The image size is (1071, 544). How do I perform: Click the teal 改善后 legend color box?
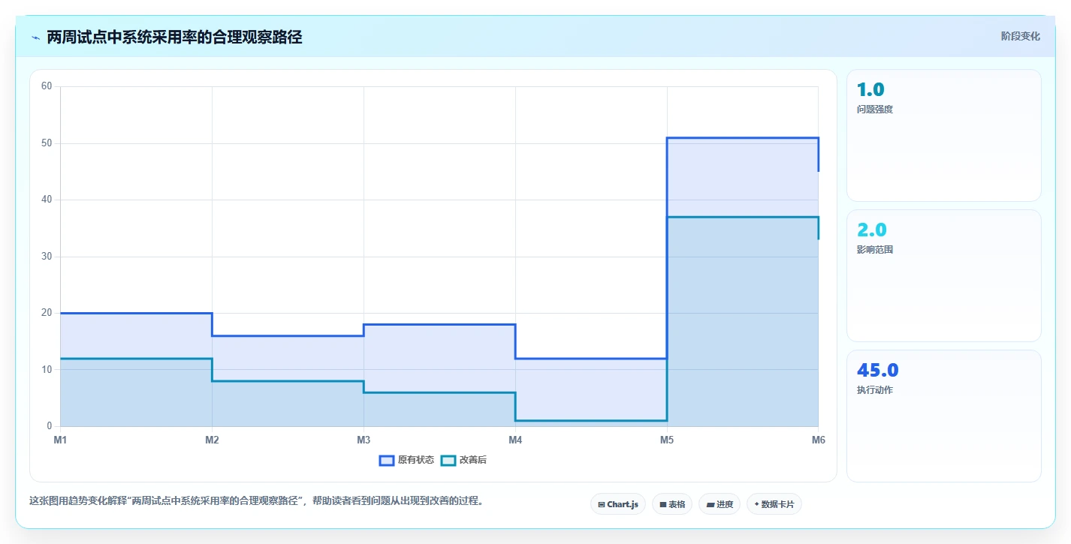(x=448, y=460)
